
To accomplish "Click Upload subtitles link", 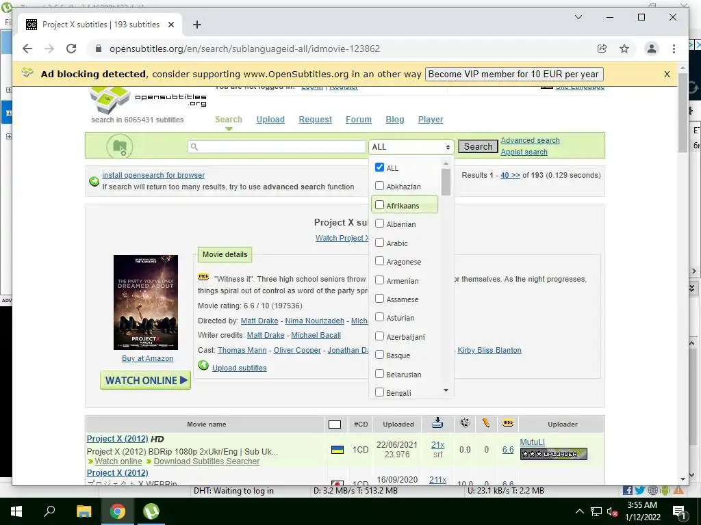I will [239, 368].
